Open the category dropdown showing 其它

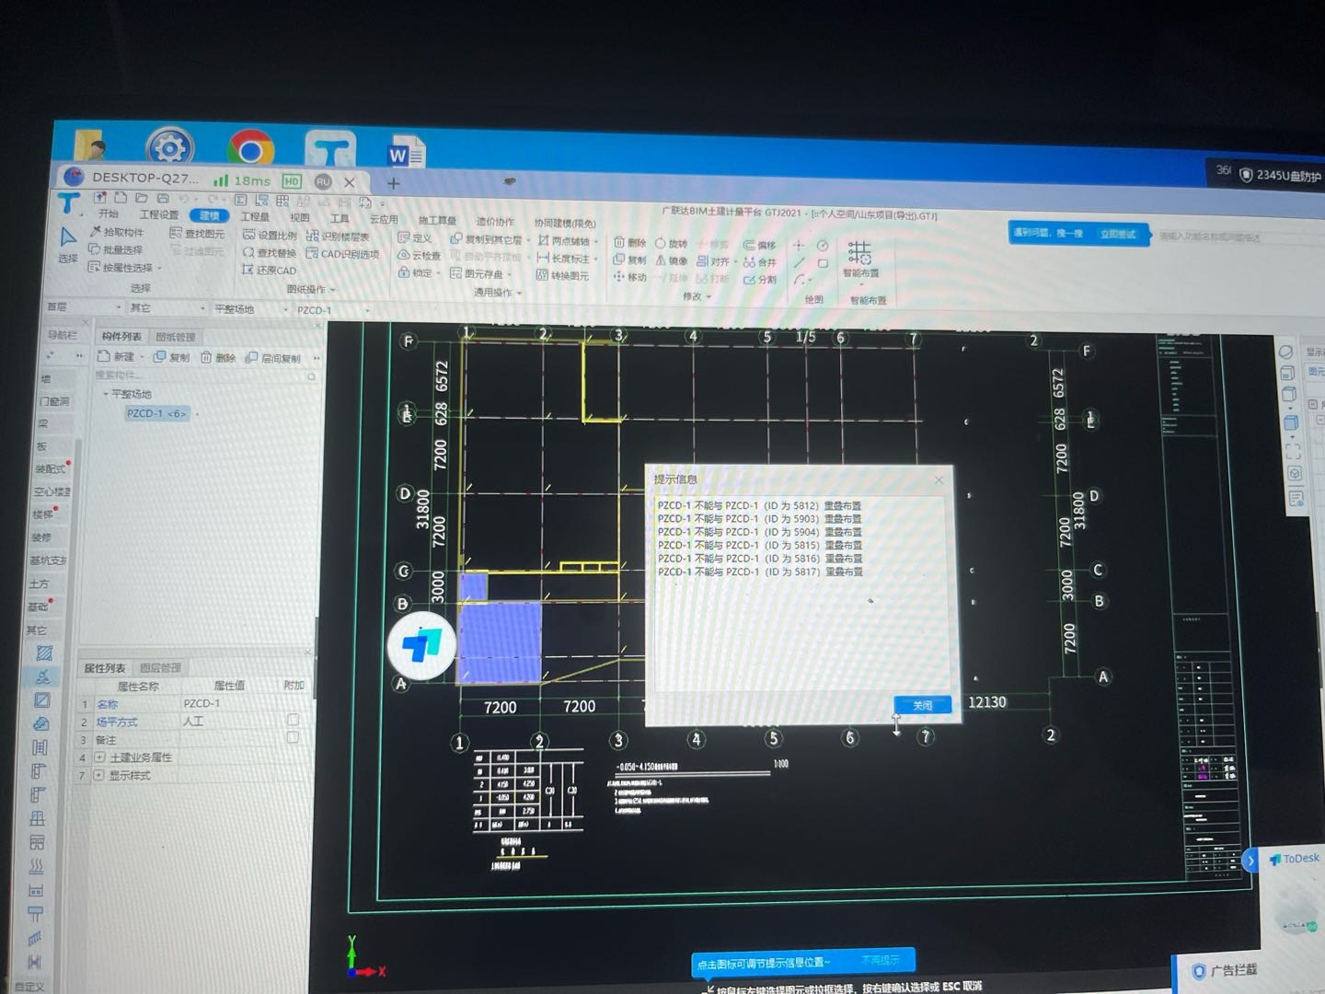coord(167,307)
